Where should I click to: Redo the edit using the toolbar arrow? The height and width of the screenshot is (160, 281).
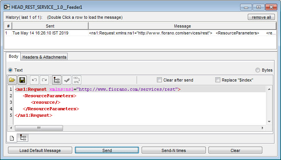44,80
